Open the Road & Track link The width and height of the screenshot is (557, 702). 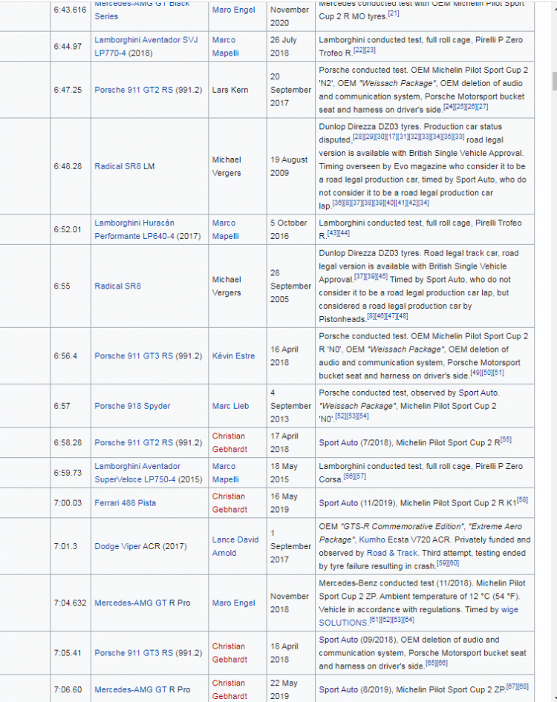[392, 553]
